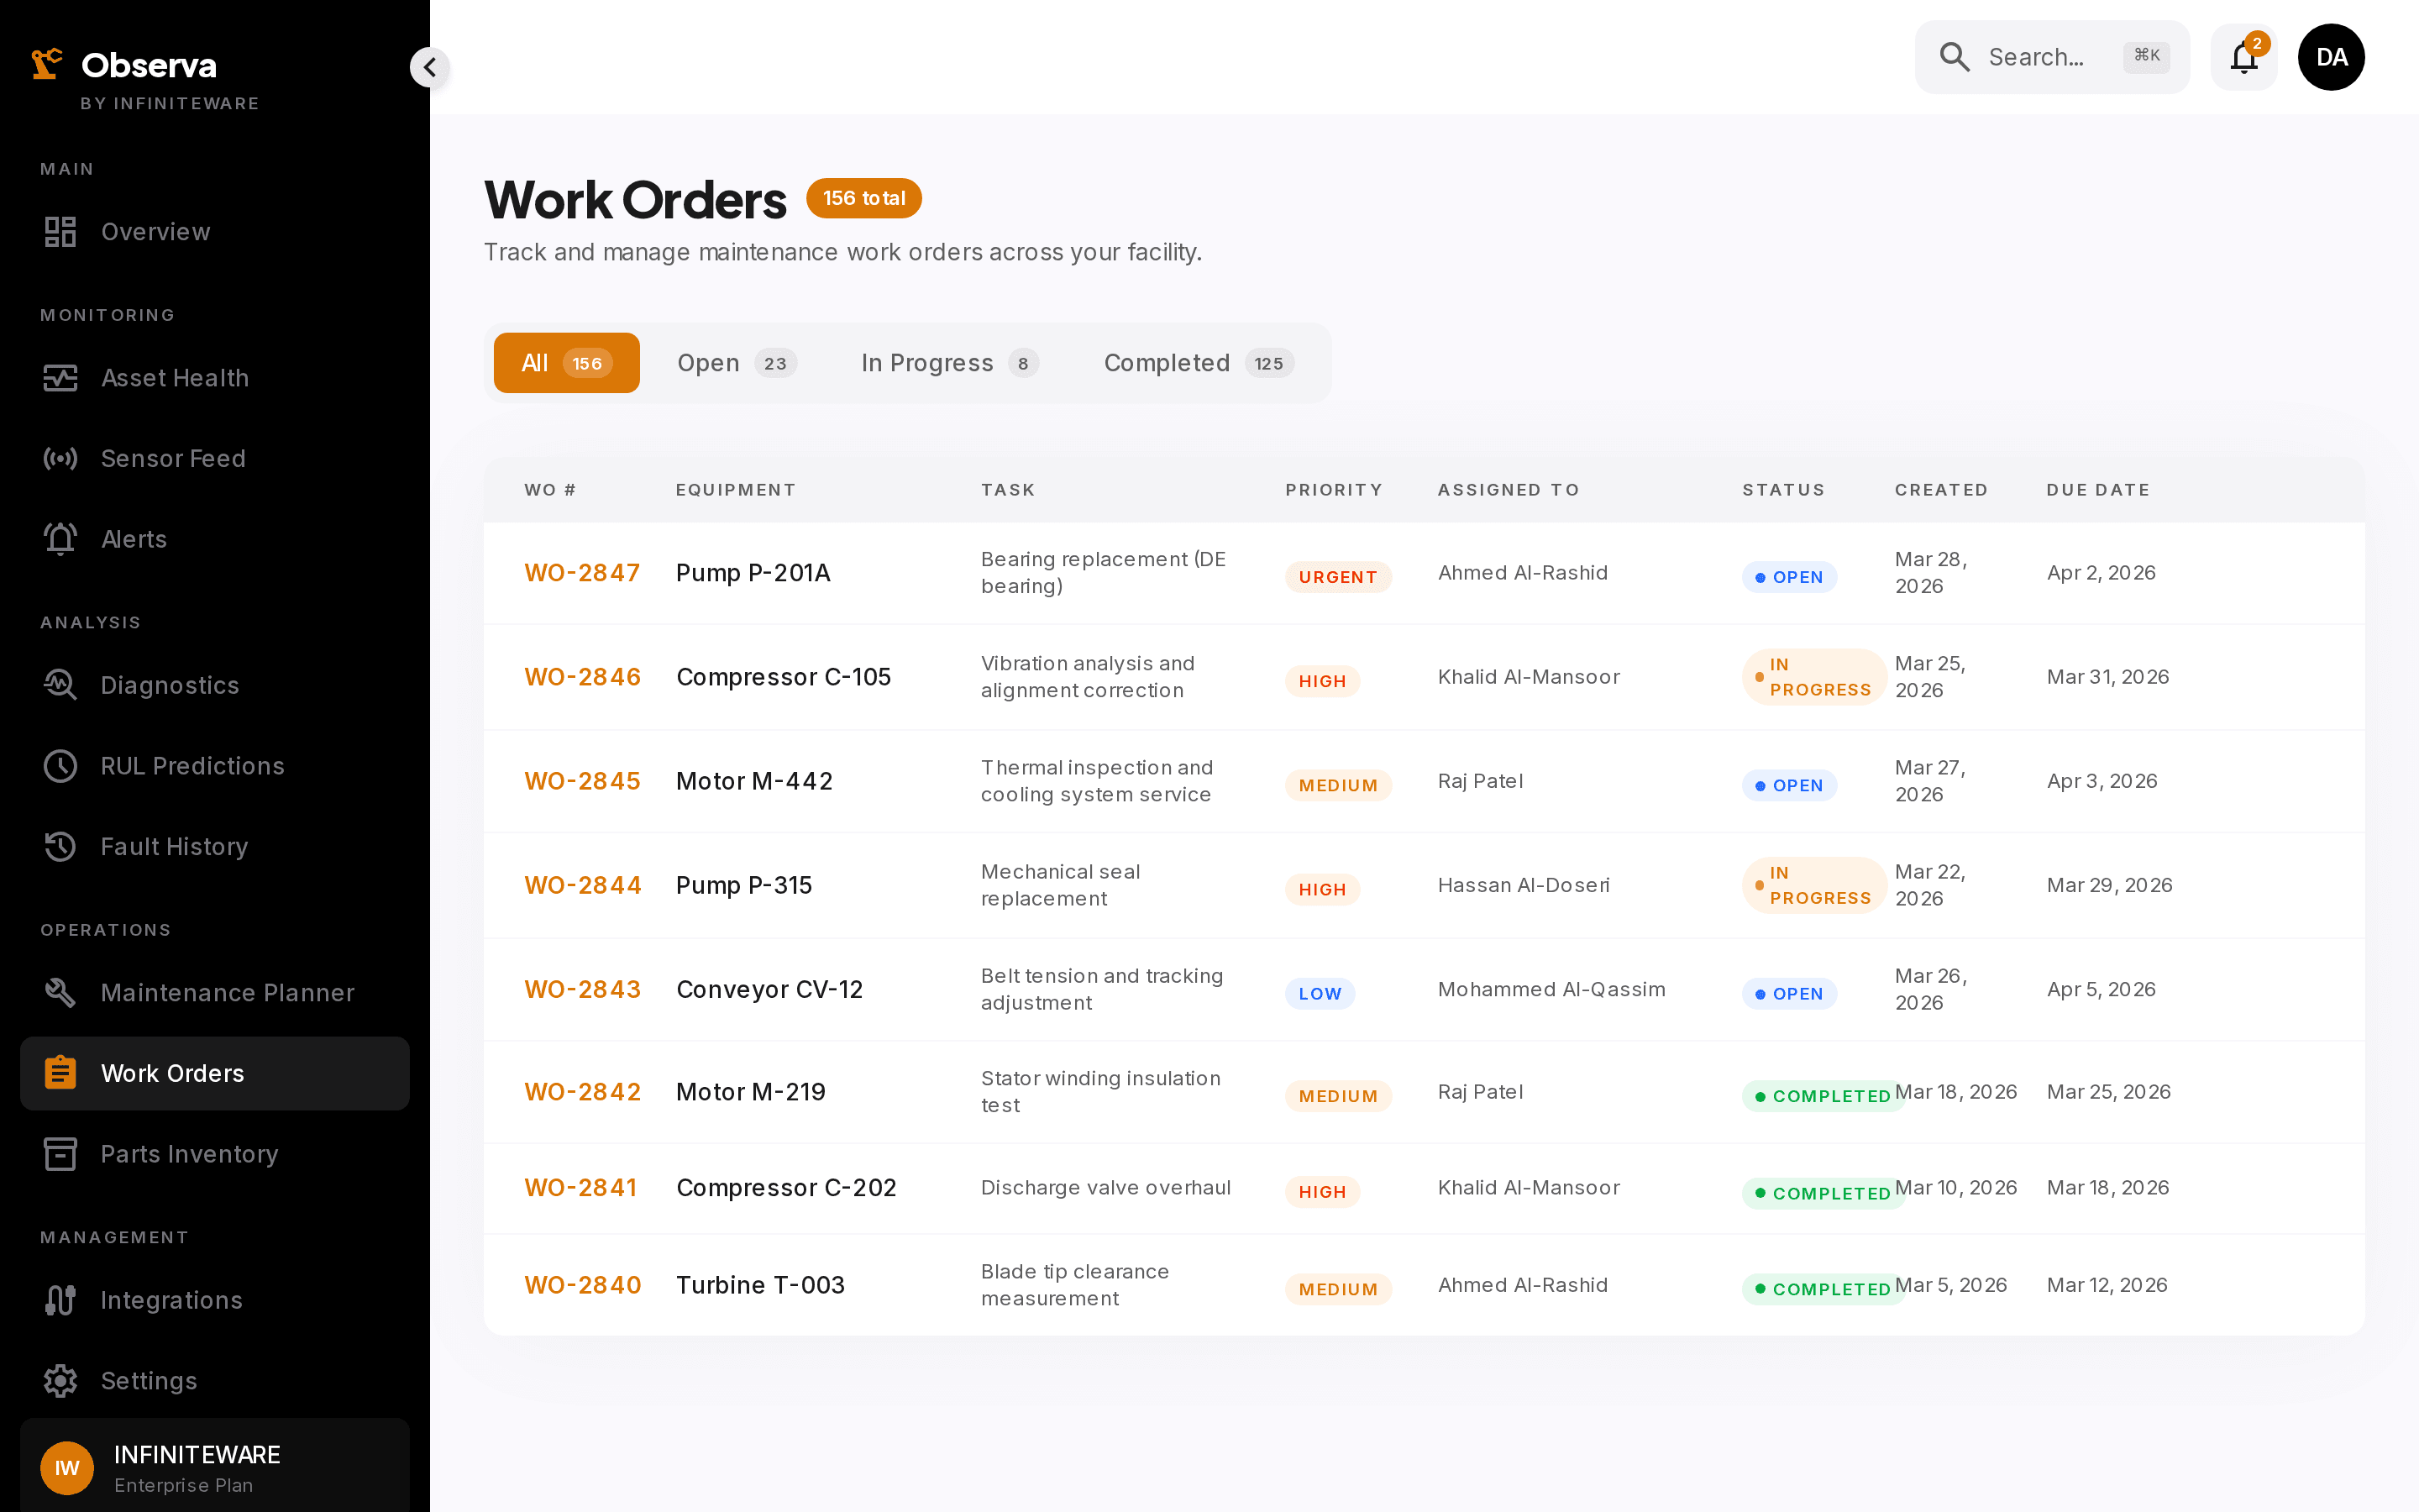Click the search magnifier icon
The width and height of the screenshot is (2419, 1512).
click(x=1955, y=57)
